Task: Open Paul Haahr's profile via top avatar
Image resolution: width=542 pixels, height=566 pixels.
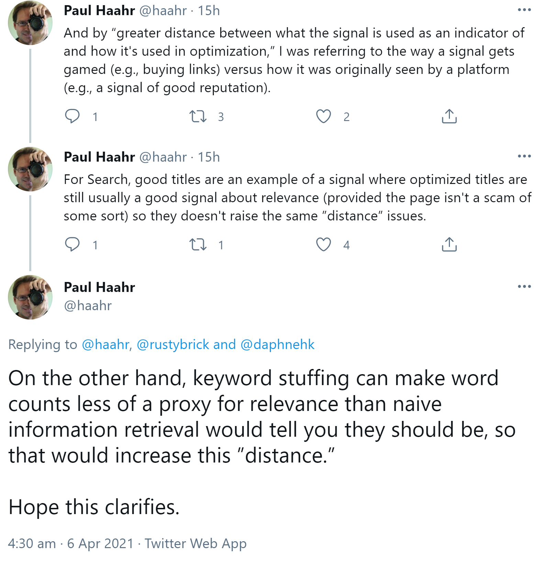Action: 31,22
